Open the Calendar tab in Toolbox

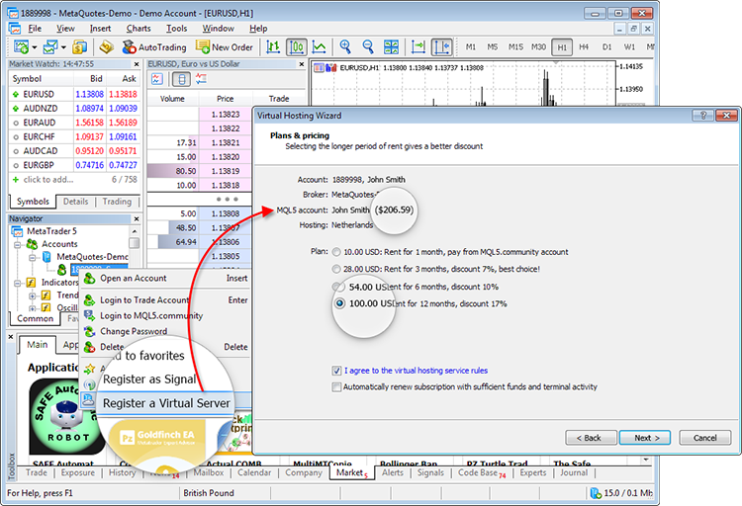253,473
